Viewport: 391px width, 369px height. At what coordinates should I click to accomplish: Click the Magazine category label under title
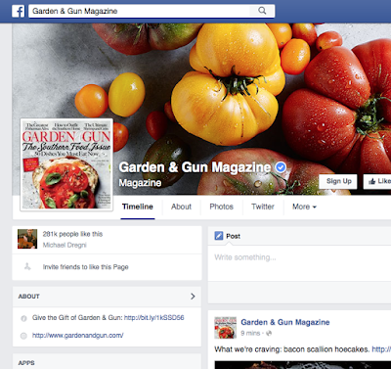coord(140,183)
